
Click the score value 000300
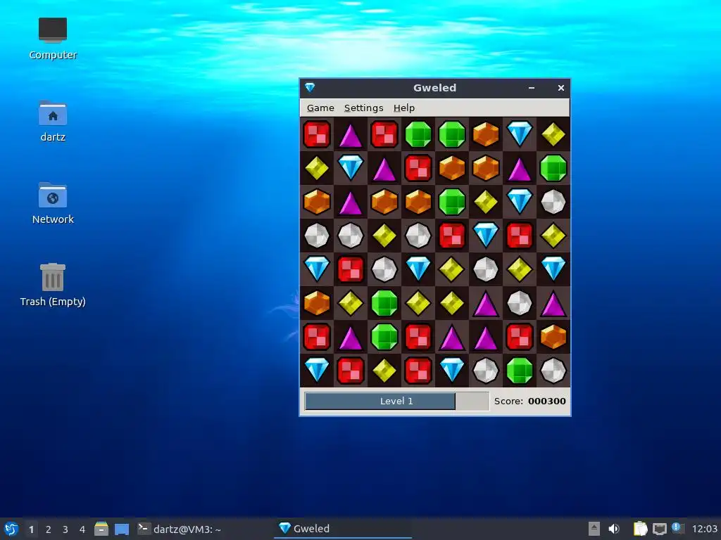[546, 401]
